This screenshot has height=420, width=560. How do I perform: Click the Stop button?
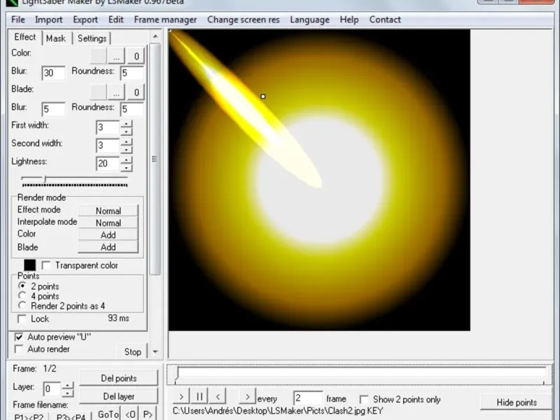pyautogui.click(x=132, y=352)
